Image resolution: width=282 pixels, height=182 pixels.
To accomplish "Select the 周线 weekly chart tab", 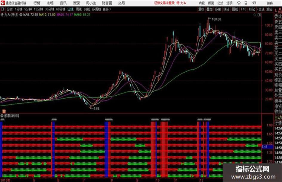I will coord(78,9).
